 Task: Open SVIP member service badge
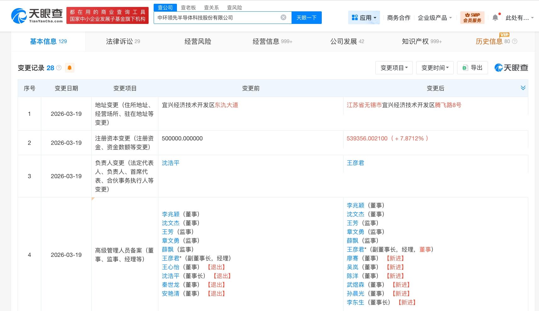click(472, 18)
